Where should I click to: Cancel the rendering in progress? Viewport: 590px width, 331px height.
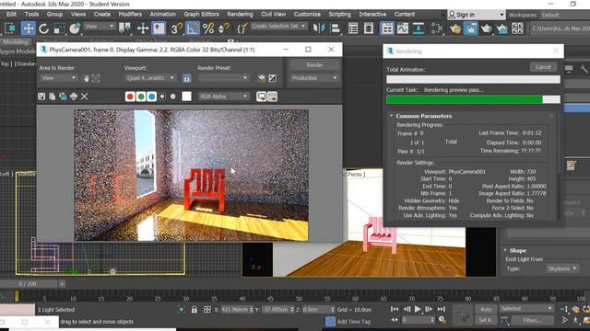coord(543,67)
